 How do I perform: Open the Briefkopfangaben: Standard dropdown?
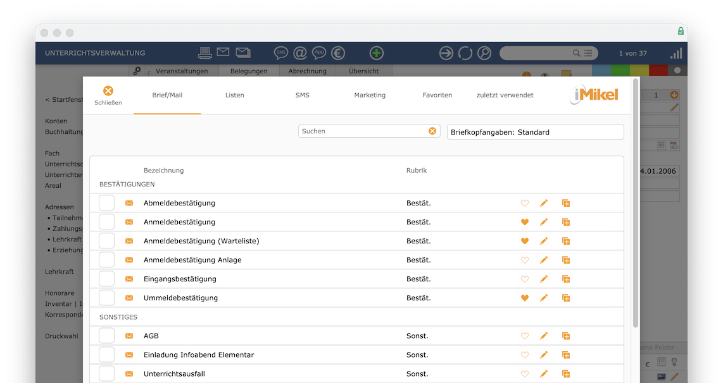[x=536, y=132]
